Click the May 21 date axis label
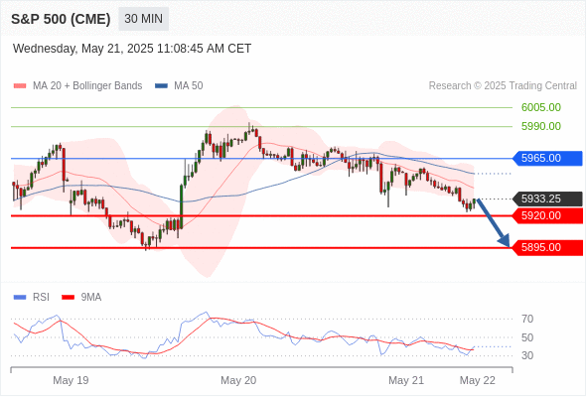The width and height of the screenshot is (586, 397). (x=406, y=380)
